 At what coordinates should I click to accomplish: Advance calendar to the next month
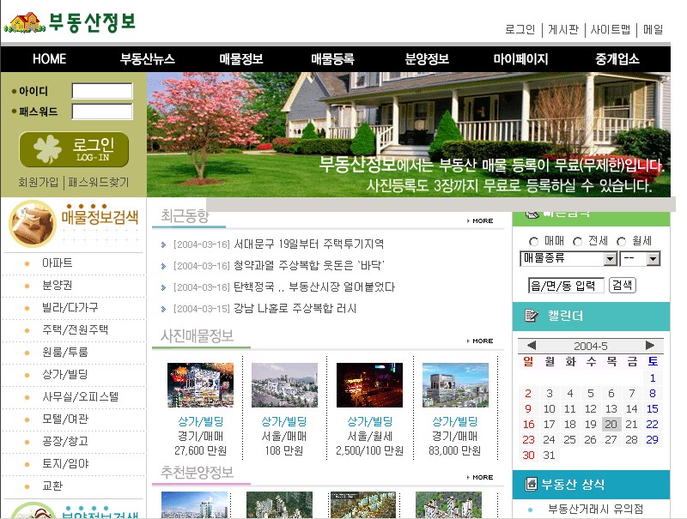[652, 346]
